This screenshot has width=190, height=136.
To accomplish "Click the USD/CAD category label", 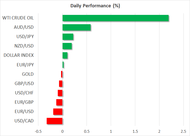I will pyautogui.click(x=24, y=121).
